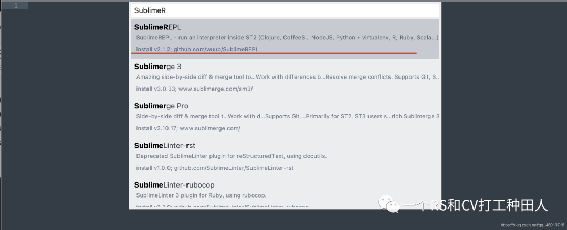Pick the SublimeLinter-rst package title
The image size is (567, 230).
tap(165, 145)
